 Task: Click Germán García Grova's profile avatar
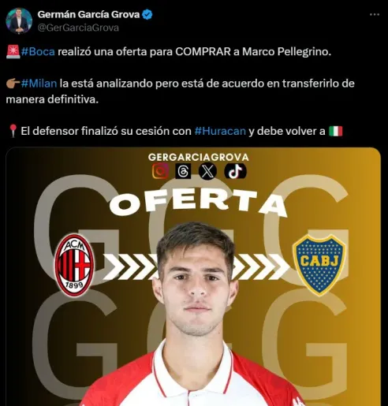(19, 20)
